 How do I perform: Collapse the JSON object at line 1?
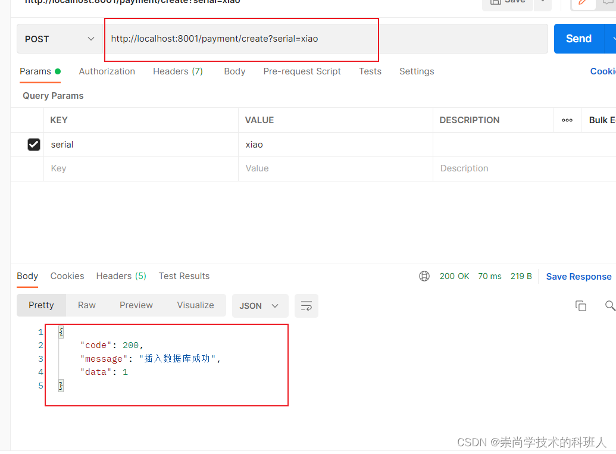pyautogui.click(x=61, y=332)
